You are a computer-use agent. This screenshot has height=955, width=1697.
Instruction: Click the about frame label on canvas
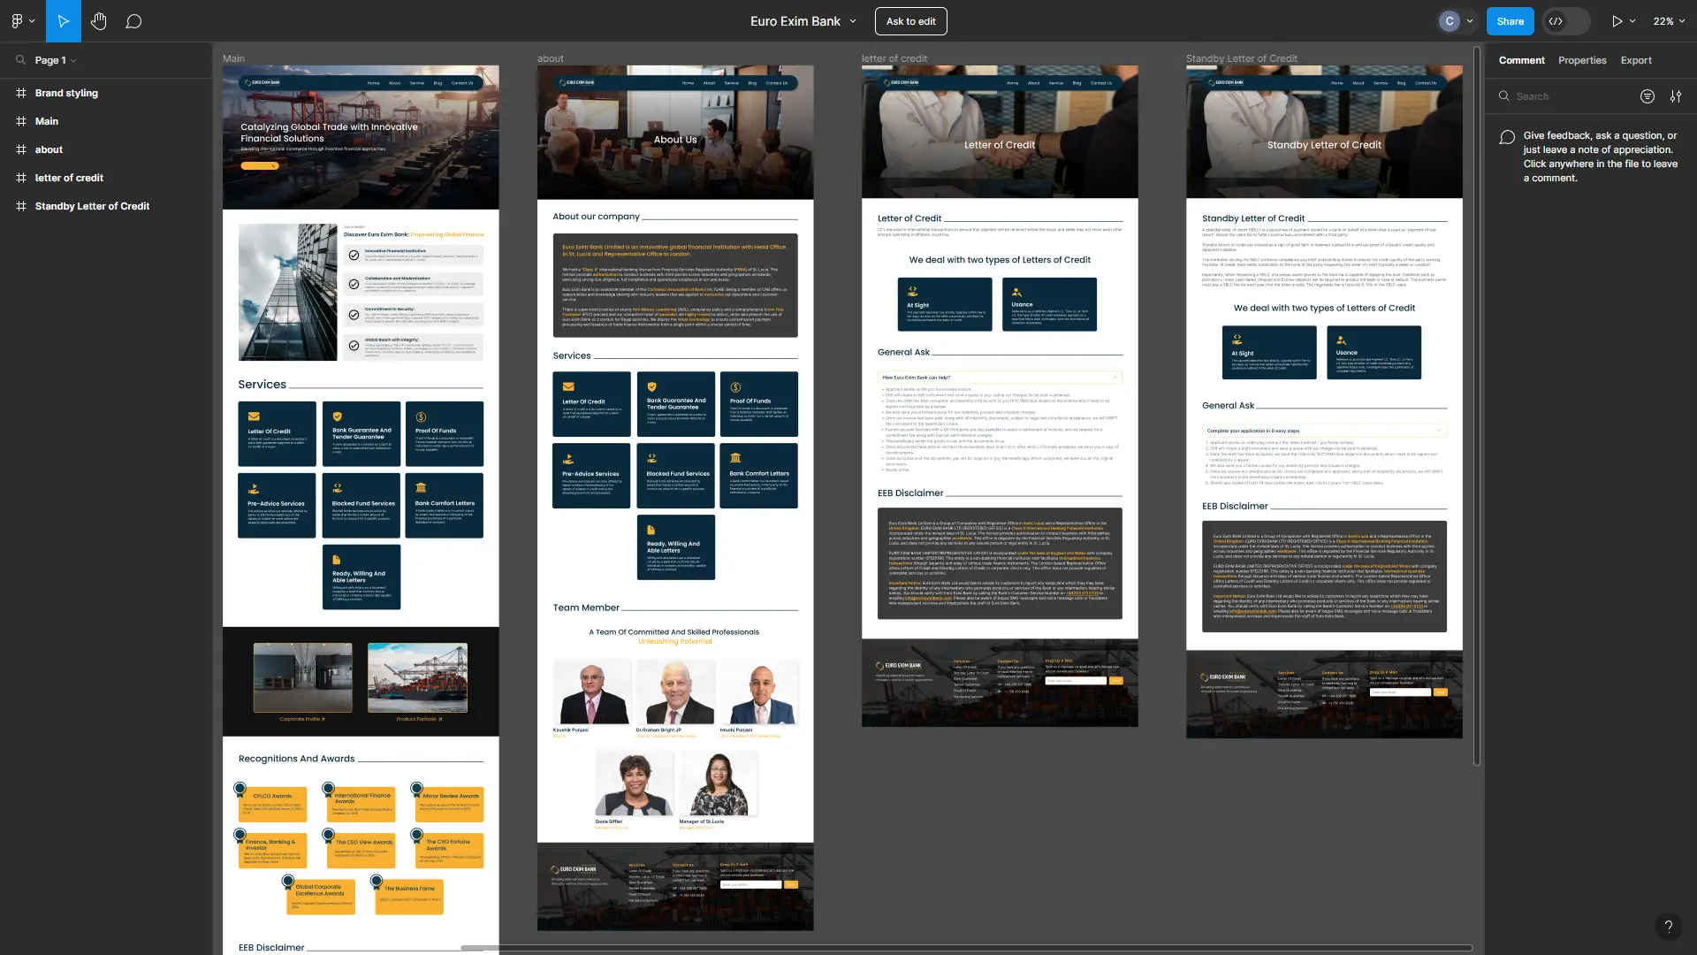point(550,58)
